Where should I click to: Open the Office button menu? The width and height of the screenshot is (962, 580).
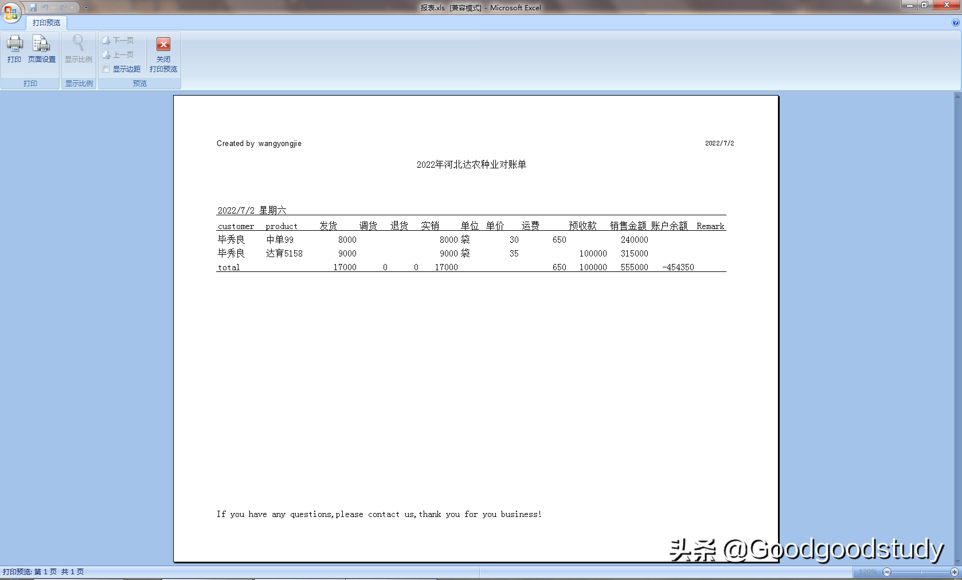coord(11,11)
